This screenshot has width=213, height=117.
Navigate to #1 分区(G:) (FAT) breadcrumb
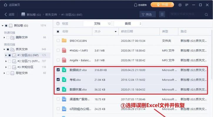click(72, 15)
